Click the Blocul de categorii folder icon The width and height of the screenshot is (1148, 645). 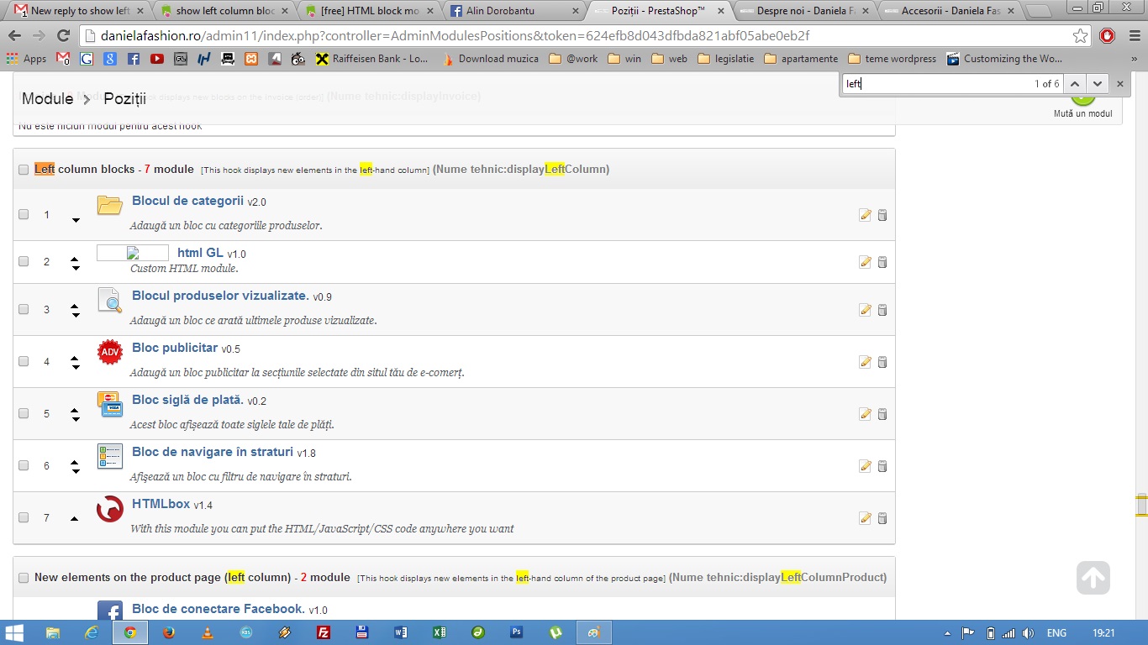click(x=110, y=205)
